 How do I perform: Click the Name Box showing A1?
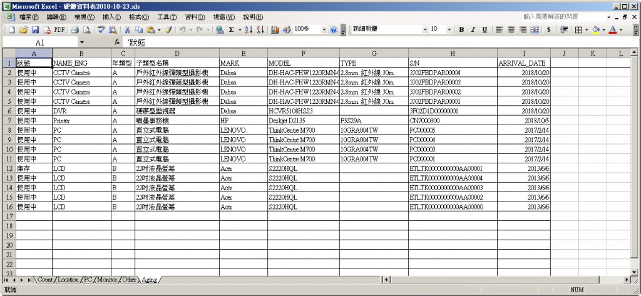(x=40, y=43)
